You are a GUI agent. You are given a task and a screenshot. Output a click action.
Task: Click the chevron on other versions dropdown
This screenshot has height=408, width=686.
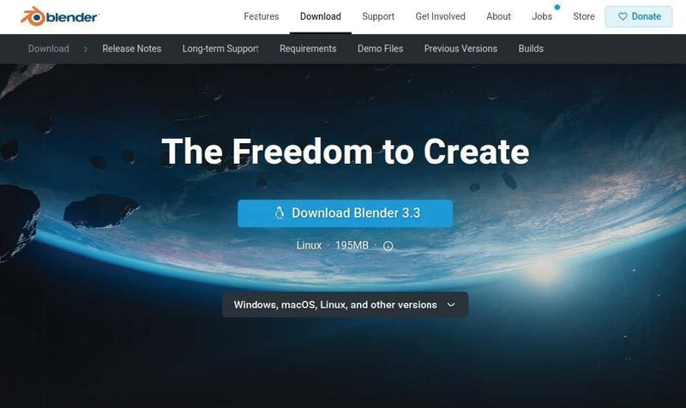tap(451, 305)
